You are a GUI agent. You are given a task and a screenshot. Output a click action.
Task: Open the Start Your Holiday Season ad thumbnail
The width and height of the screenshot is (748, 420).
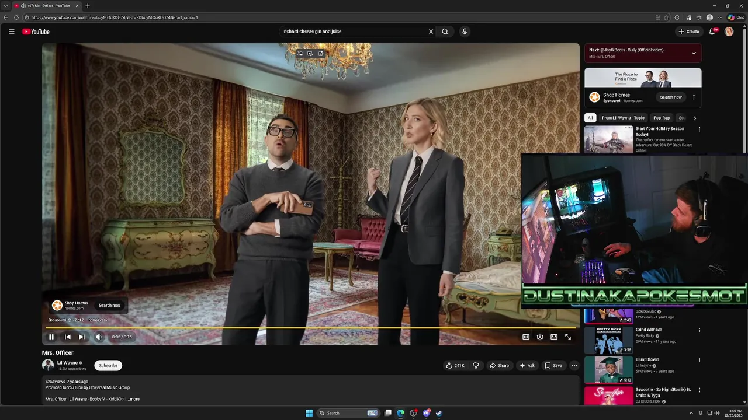pyautogui.click(x=609, y=139)
